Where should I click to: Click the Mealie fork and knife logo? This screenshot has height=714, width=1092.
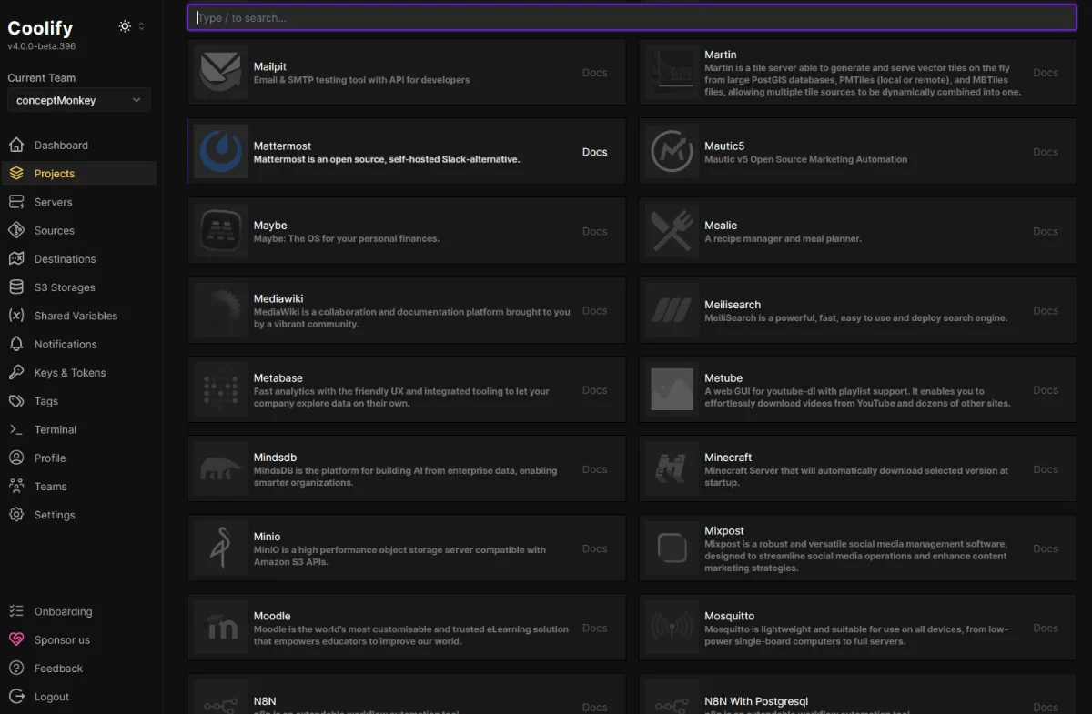672,231
